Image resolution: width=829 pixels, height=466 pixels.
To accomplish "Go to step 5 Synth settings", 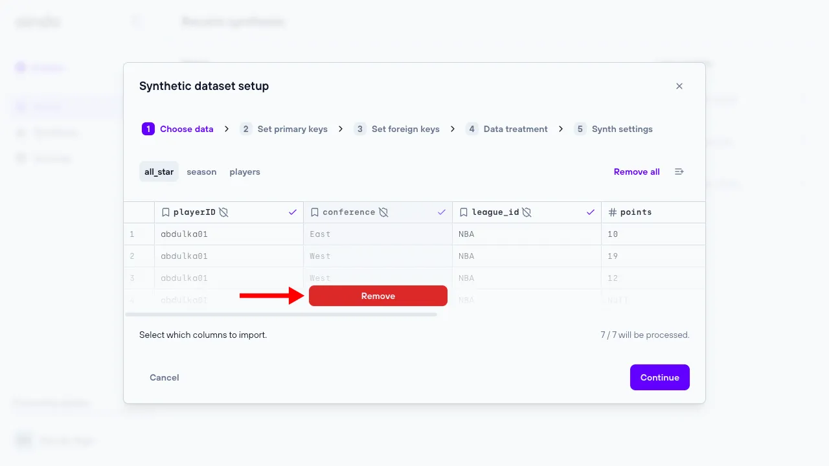I will click(613, 129).
